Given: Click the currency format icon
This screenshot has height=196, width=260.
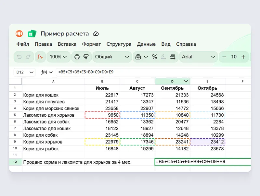Looking at the screenshot, I should pyautogui.click(x=138, y=57).
